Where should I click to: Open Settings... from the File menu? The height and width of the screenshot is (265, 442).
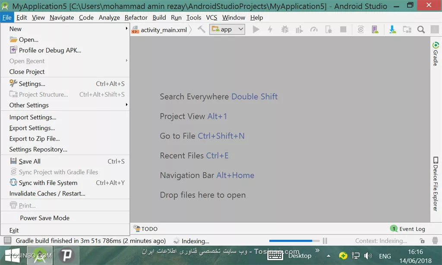coord(65,84)
